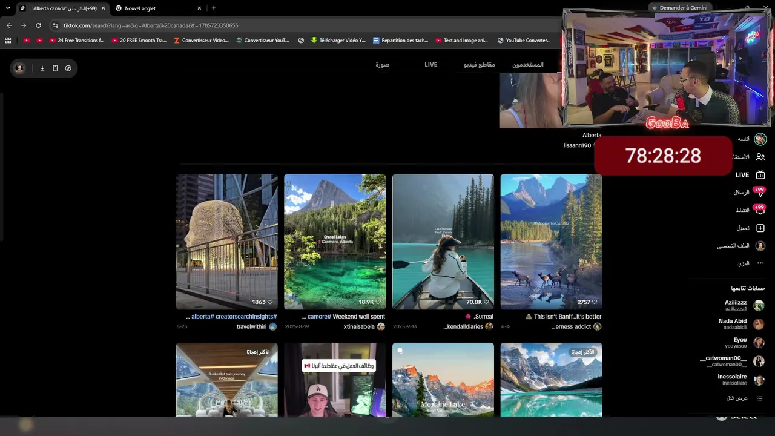The width and height of the screenshot is (775, 436).
Task: Expand the tab search dropdown arrow
Action: pos(8,8)
